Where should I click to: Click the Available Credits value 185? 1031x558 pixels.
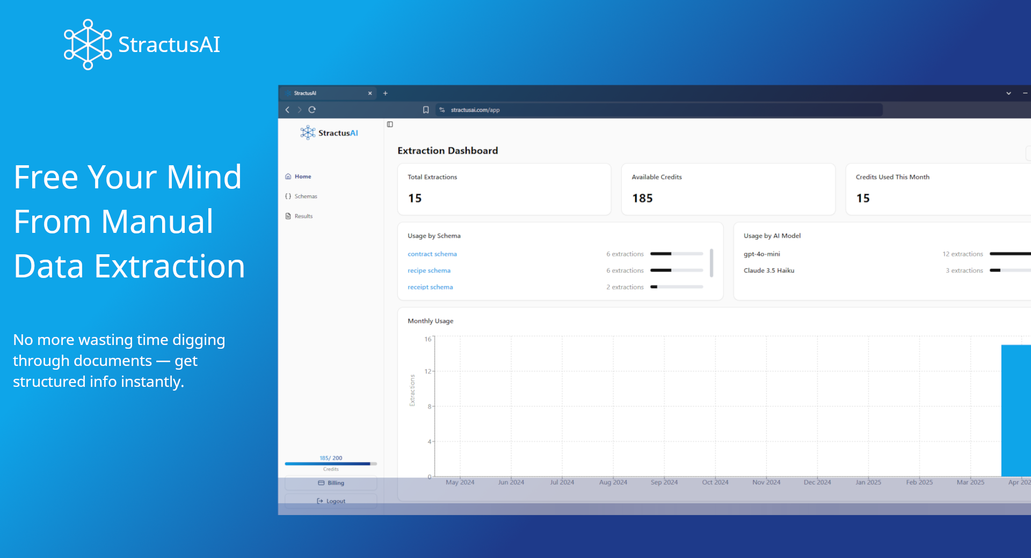tap(642, 199)
